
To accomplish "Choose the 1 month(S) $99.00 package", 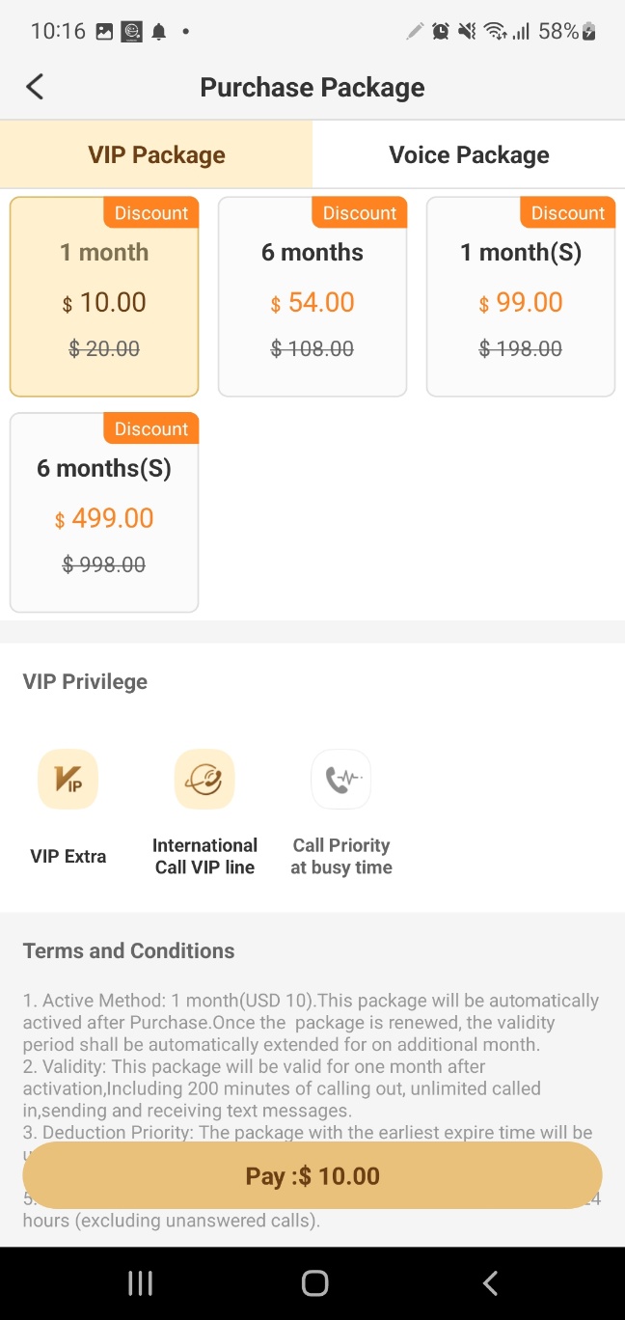I will coord(521,297).
